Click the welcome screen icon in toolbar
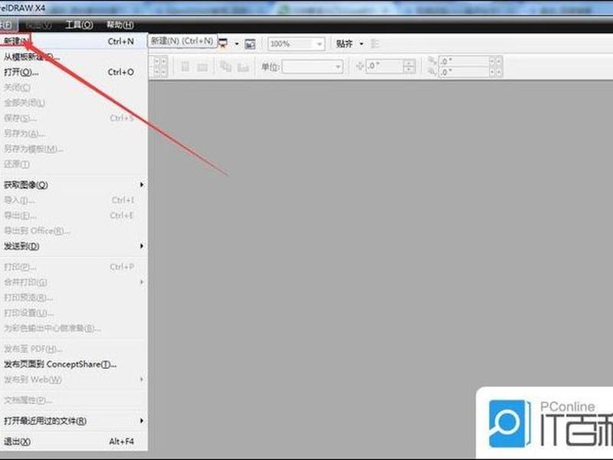The height and width of the screenshot is (460, 613). click(x=250, y=44)
